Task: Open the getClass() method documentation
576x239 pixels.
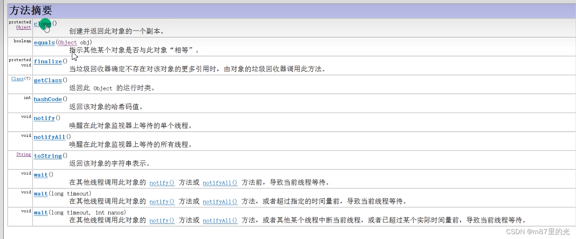Action: coord(48,80)
